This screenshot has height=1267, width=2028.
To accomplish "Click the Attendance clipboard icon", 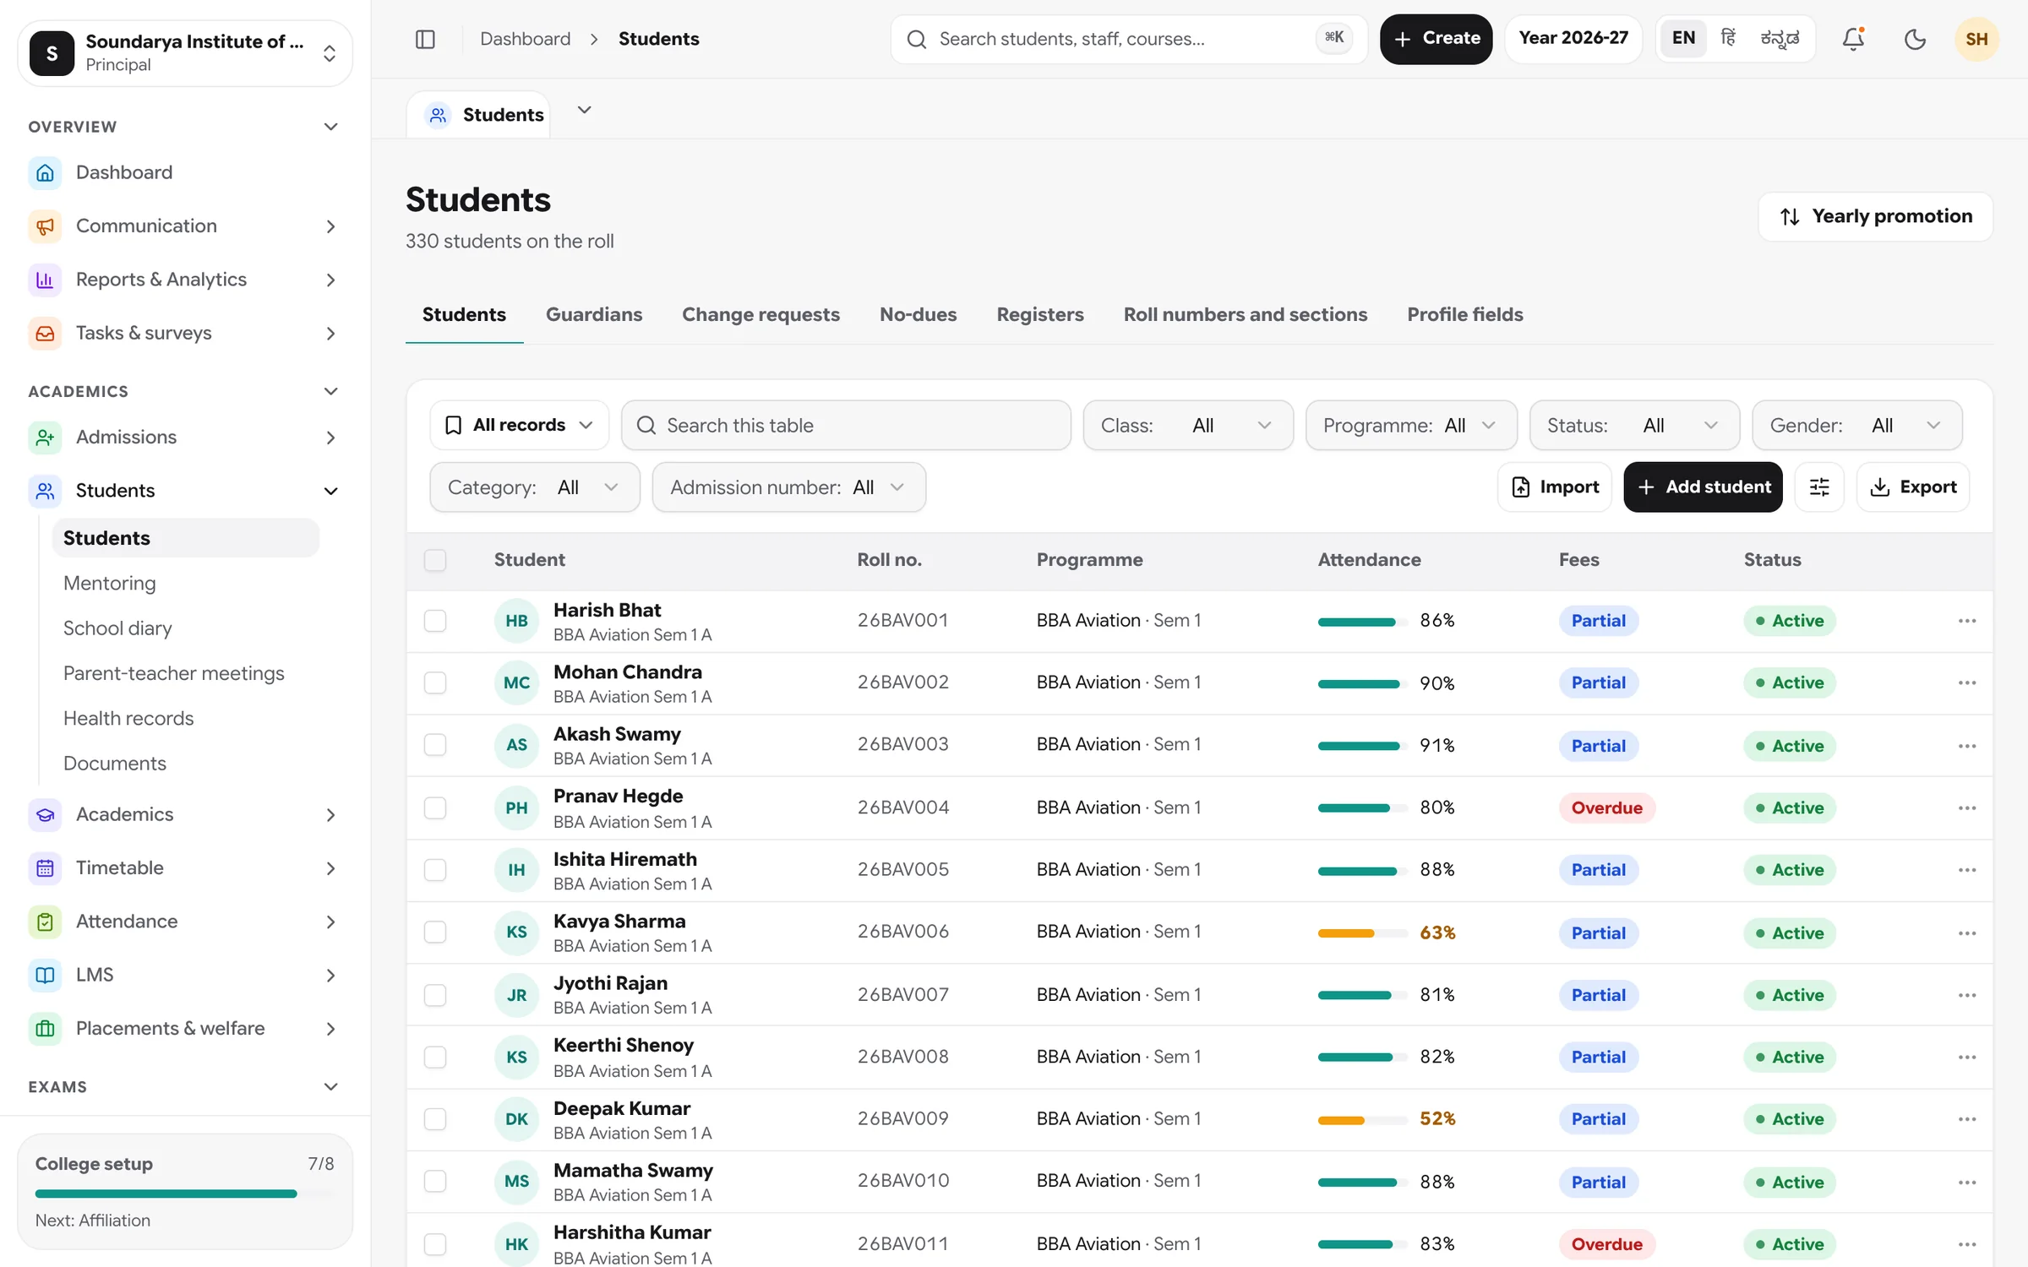I will pyautogui.click(x=45, y=922).
